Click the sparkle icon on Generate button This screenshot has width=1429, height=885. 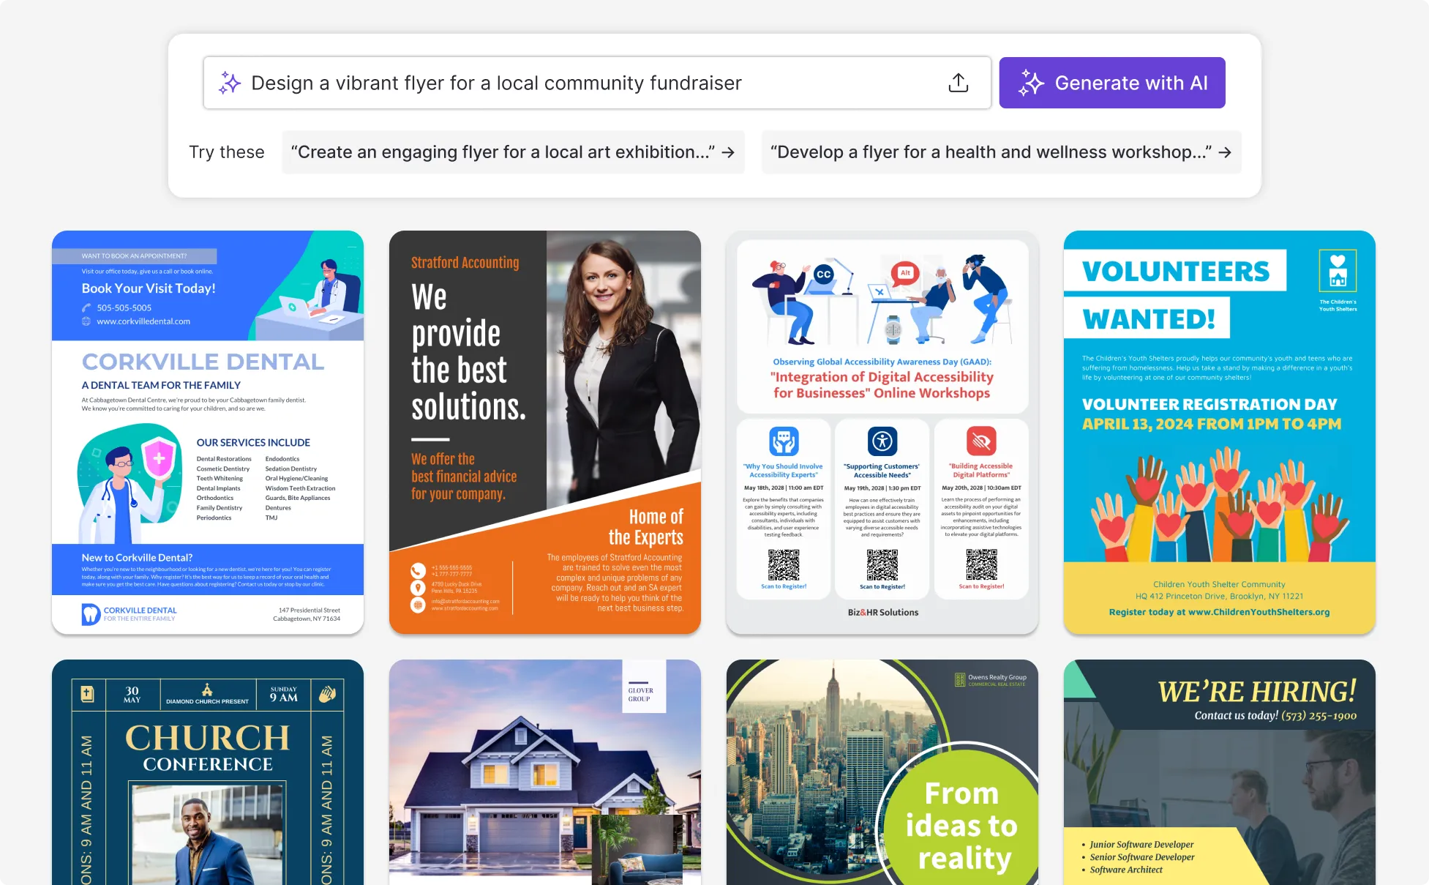tap(1031, 83)
